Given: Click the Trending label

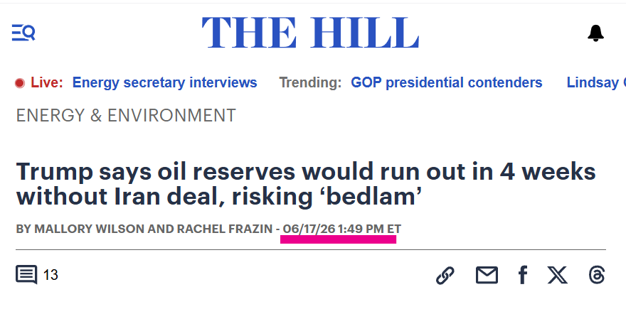Looking at the screenshot, I should click(310, 82).
